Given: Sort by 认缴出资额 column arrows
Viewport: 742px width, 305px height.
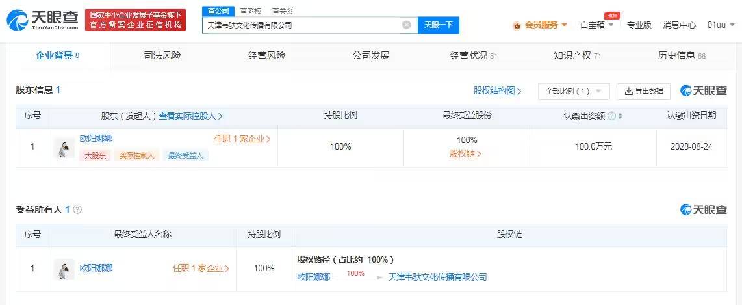Looking at the screenshot, I should coord(620,116).
